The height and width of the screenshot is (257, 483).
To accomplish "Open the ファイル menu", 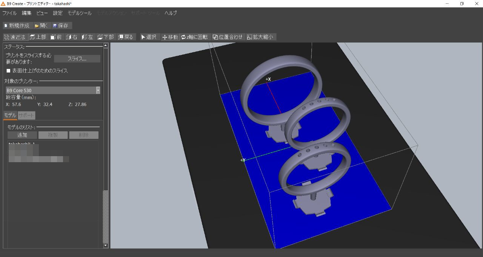I will (x=9, y=13).
